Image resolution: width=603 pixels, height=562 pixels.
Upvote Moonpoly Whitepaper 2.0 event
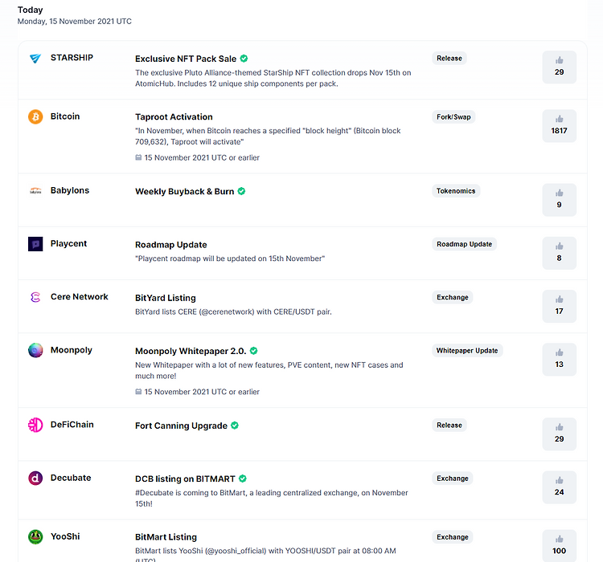coord(559,360)
